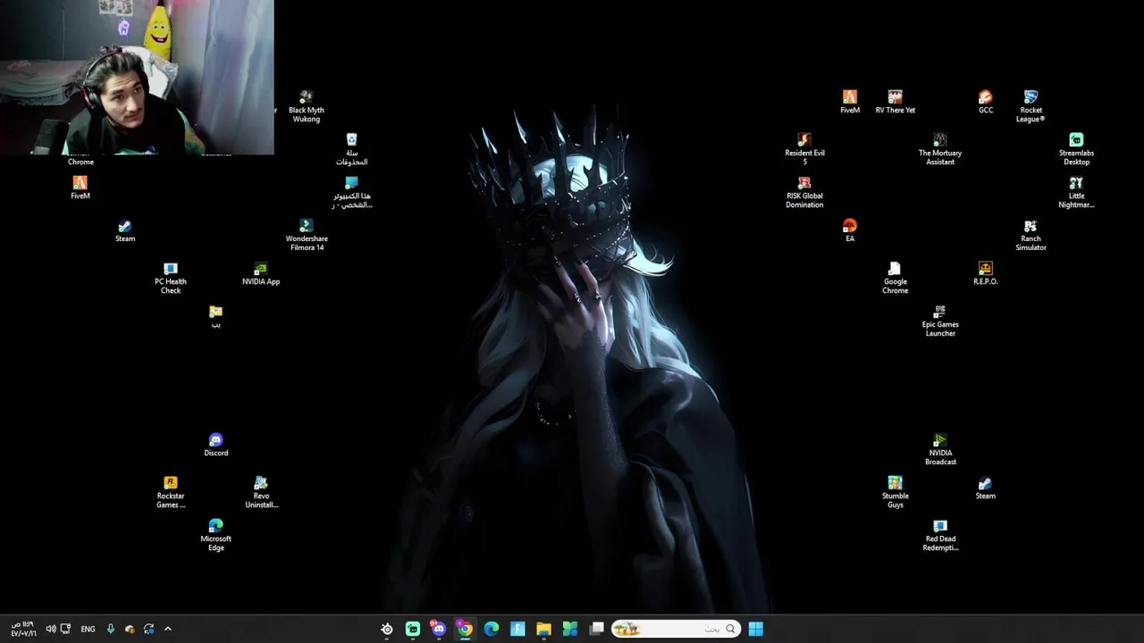
Task: Open File Explorer from the taskbar
Action: pos(543,629)
